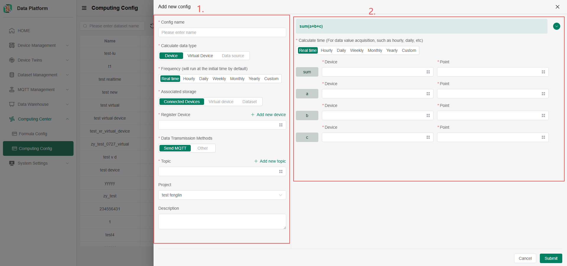Image resolution: width=567 pixels, height=266 pixels.
Task: Click the Add new device link
Action: click(x=268, y=115)
